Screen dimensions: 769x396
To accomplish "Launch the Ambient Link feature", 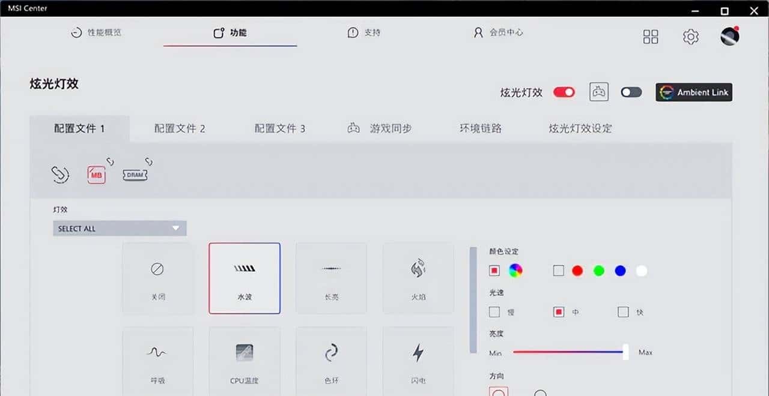I will [x=693, y=92].
